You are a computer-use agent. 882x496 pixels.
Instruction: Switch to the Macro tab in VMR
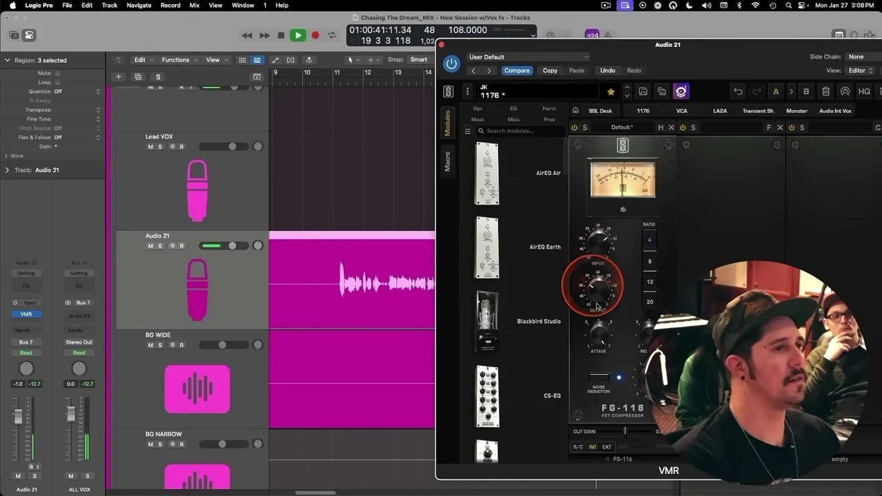pos(447,161)
